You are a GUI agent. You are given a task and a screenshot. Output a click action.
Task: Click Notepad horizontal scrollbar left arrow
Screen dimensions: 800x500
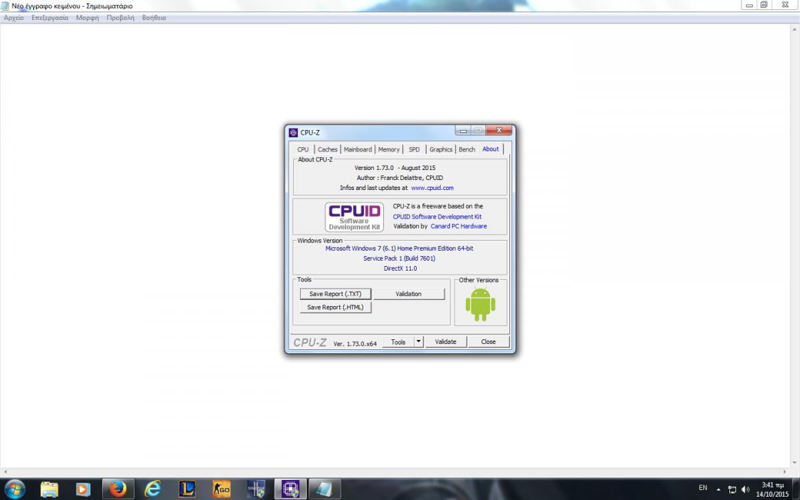point(5,471)
